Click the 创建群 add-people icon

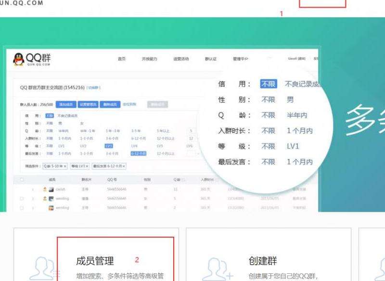(x=218, y=268)
